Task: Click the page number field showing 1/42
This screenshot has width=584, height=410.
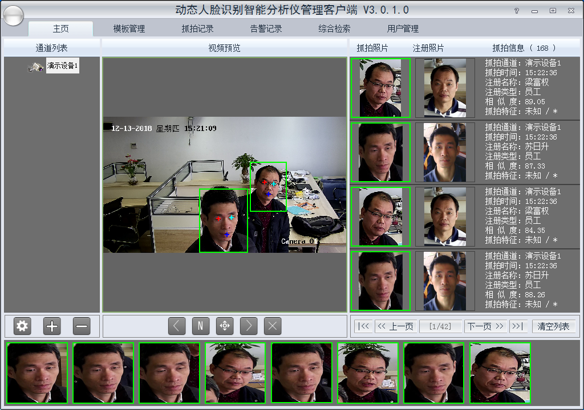Action: 440,326
